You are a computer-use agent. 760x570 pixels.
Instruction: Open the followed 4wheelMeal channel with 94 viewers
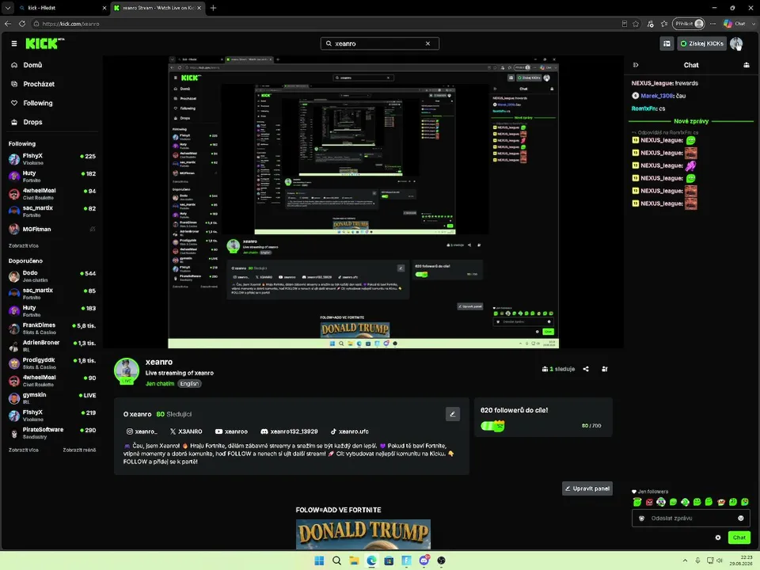[52, 194]
